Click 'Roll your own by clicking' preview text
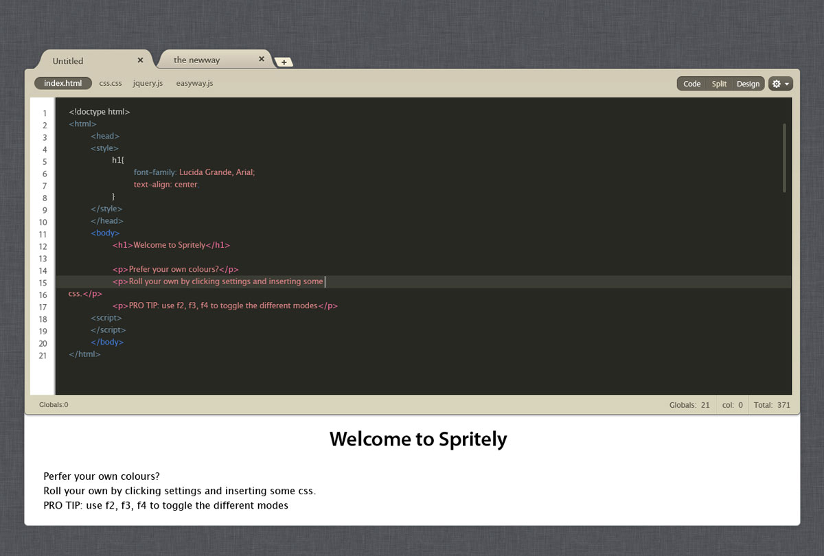824x556 pixels. pos(179,491)
